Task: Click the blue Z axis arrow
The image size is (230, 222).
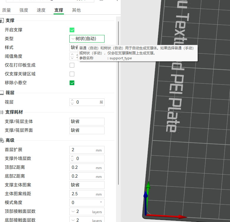Action: [x=146, y=203]
